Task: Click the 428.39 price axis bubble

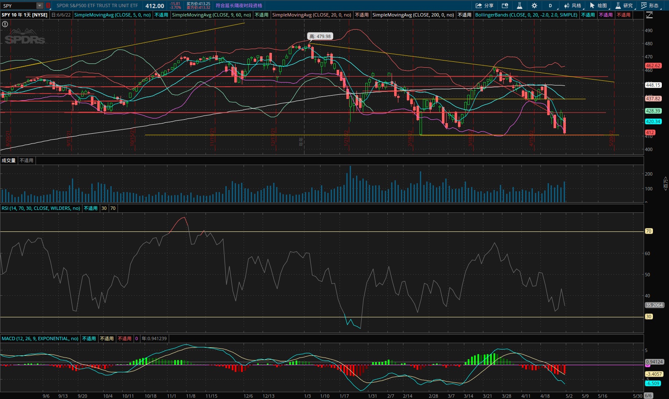Action: pyautogui.click(x=653, y=111)
